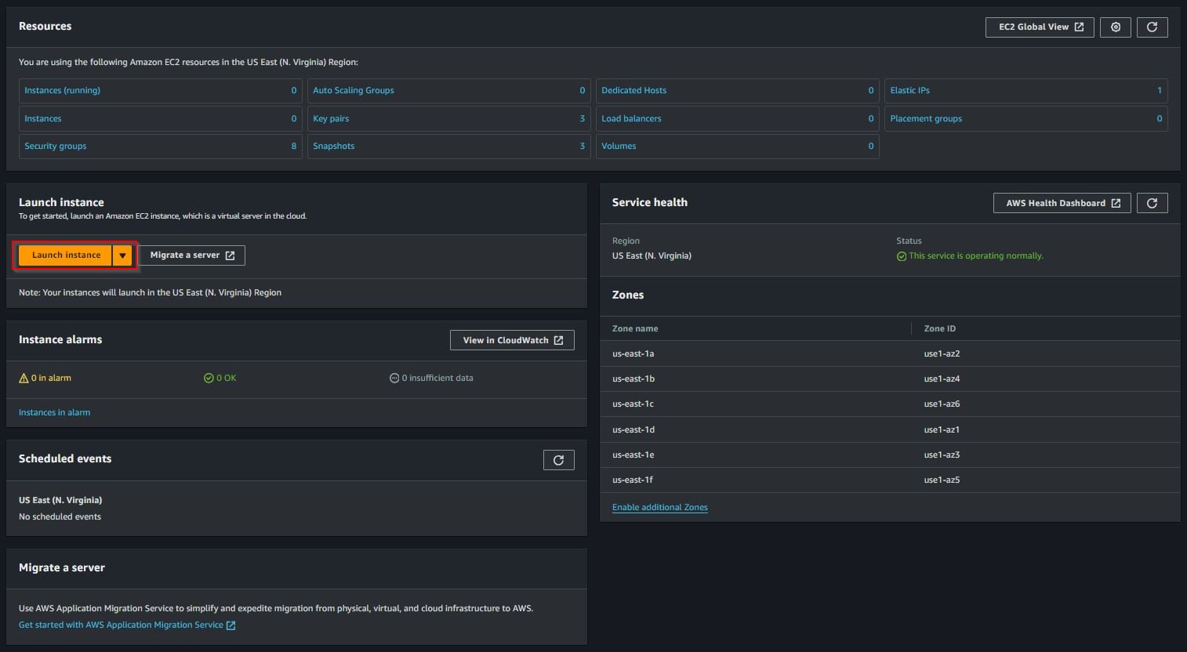The width and height of the screenshot is (1187, 652).
Task: Click the Security groups count 8
Action: point(294,146)
